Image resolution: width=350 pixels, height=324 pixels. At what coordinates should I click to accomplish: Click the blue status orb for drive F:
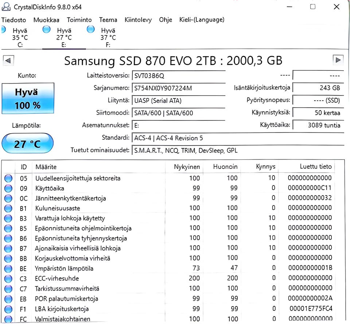(91, 29)
